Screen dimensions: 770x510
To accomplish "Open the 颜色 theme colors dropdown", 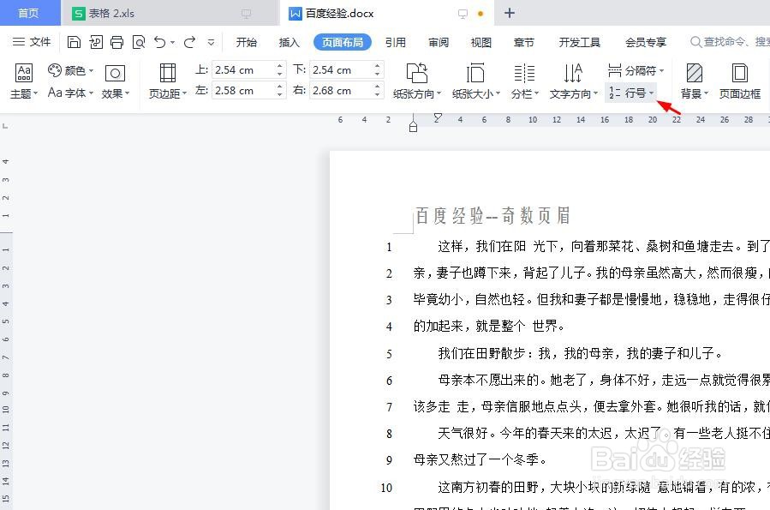I will coord(71,71).
